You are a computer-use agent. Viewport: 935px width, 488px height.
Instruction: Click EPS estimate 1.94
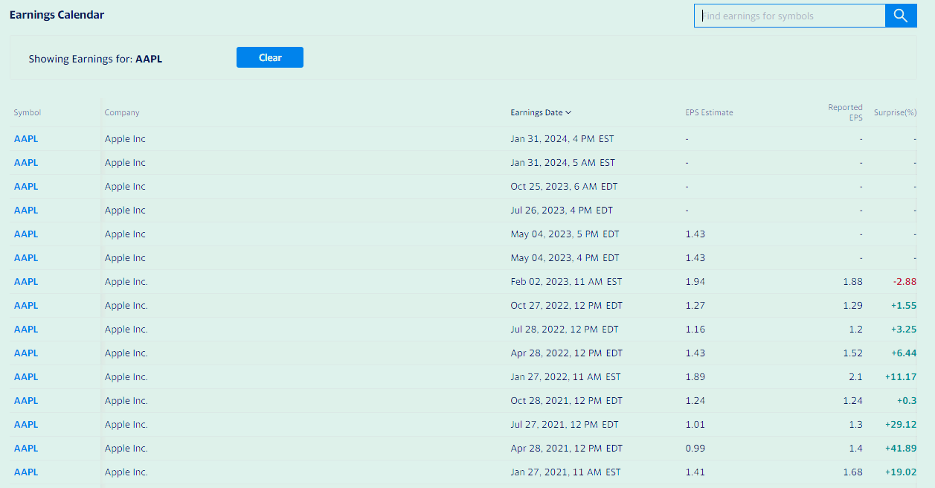click(x=695, y=282)
